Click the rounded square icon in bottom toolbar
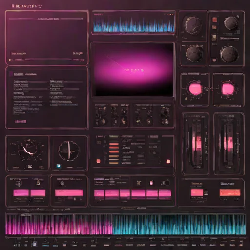 (34, 244)
